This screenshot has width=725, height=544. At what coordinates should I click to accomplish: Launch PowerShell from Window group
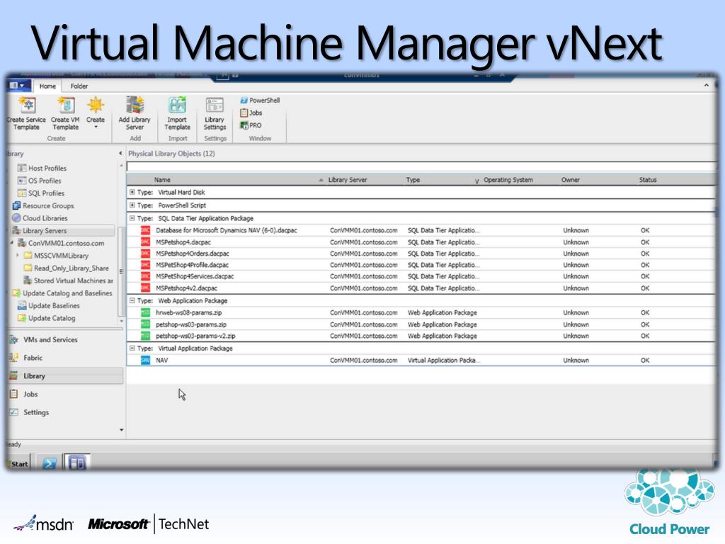click(x=260, y=101)
